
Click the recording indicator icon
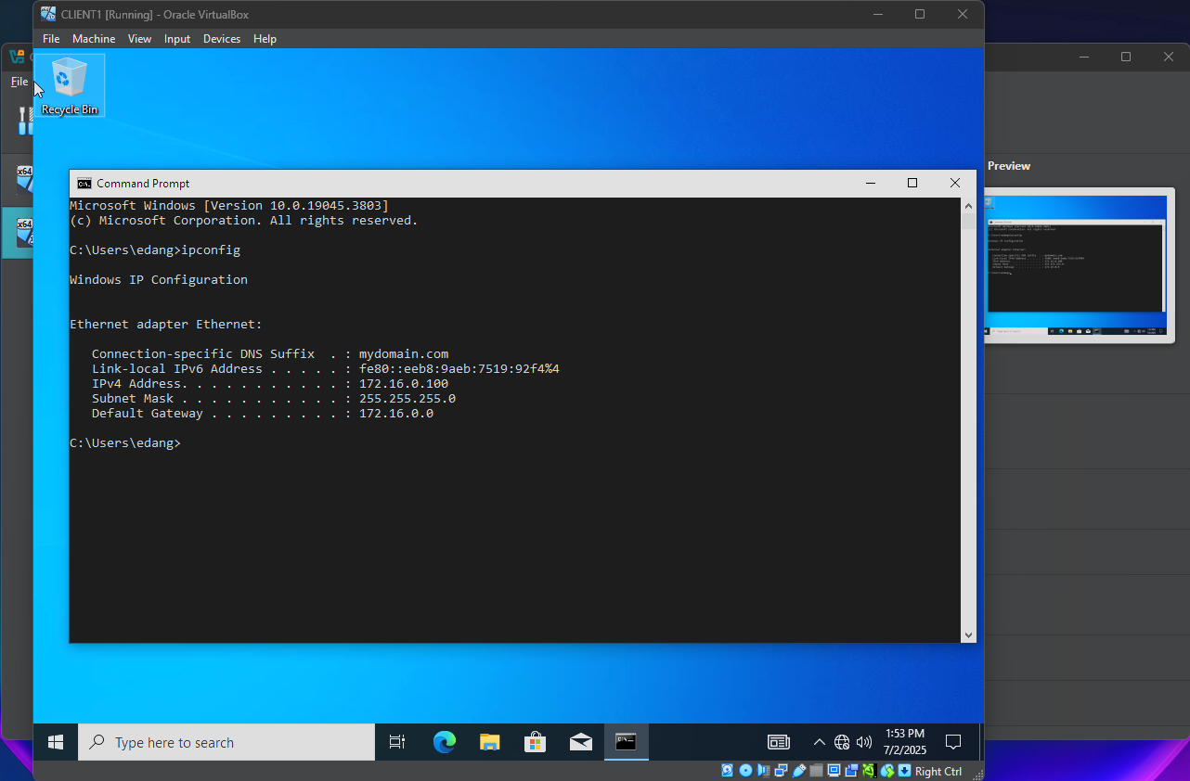851,771
